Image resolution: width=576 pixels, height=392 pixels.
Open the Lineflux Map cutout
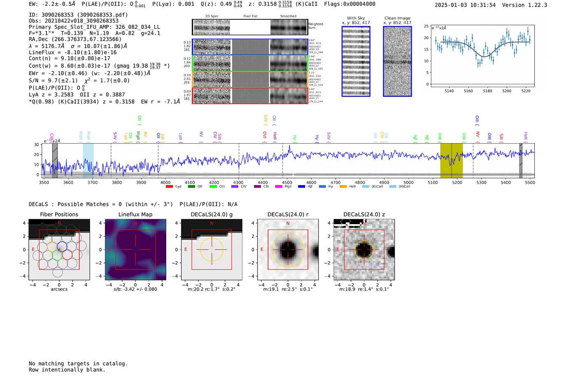pyautogui.click(x=135, y=249)
